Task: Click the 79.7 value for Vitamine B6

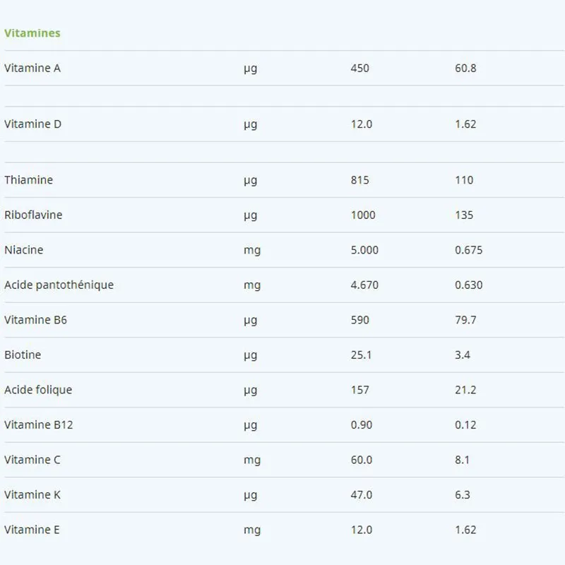Action: pyautogui.click(x=465, y=320)
